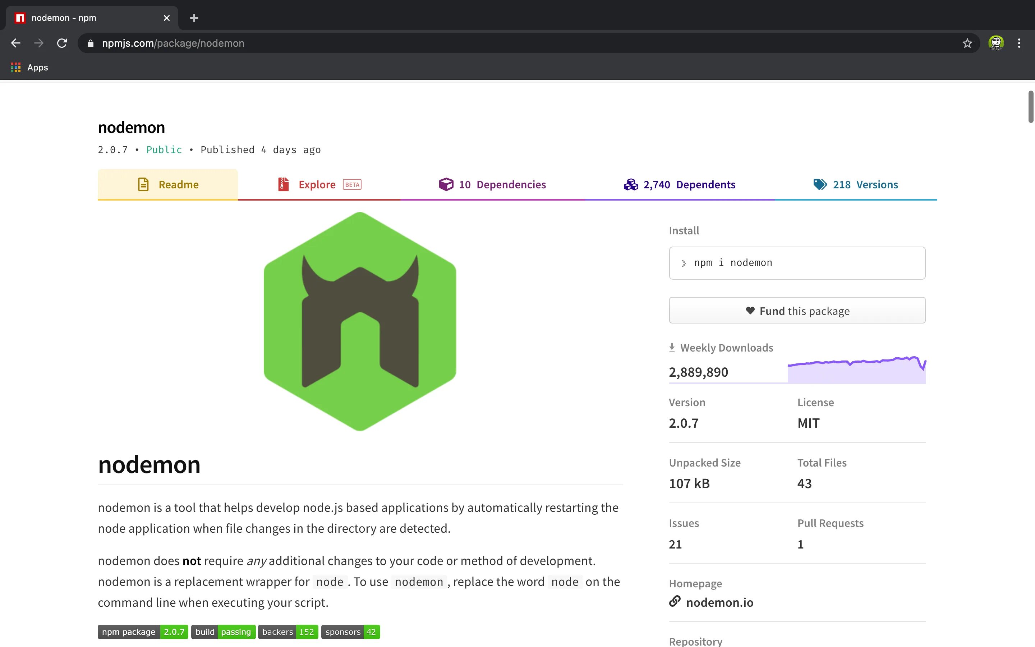Image resolution: width=1035 pixels, height=647 pixels.
Task: Click the sponsors 42 badge
Action: click(351, 631)
